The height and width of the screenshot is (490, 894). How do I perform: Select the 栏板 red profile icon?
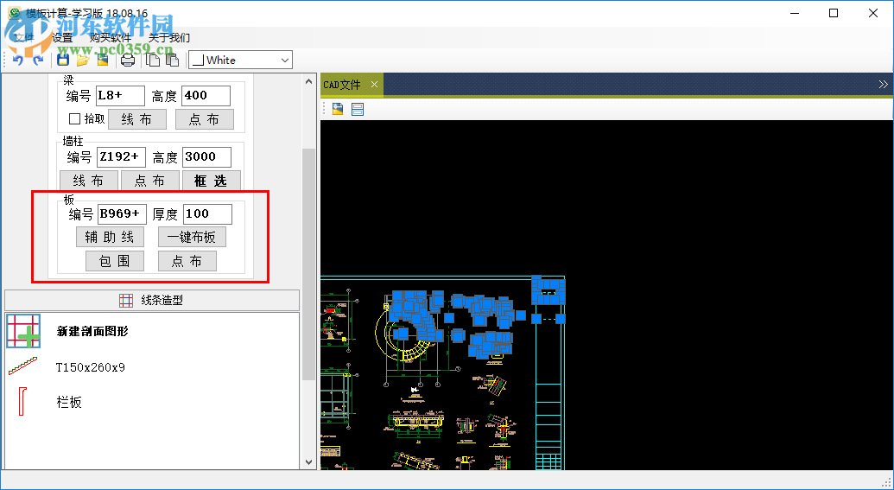pyautogui.click(x=22, y=401)
